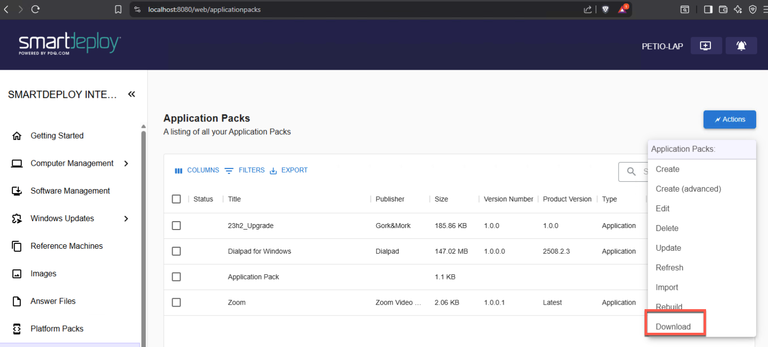Expand the Computer Management submenu
Viewport: 768px width, 347px height.
[x=126, y=164]
